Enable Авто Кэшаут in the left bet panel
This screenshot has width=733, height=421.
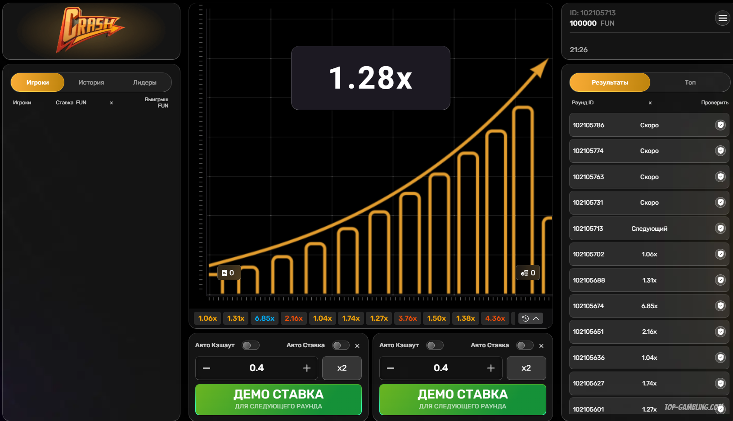pyautogui.click(x=251, y=345)
